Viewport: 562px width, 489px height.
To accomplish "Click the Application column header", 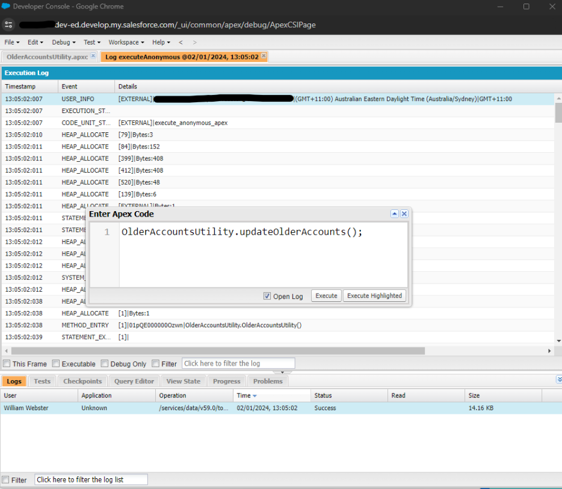I will 117,396.
